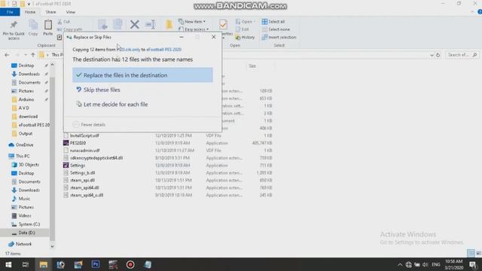
Task: Select Downloads under Quick access
Action: [29, 74]
